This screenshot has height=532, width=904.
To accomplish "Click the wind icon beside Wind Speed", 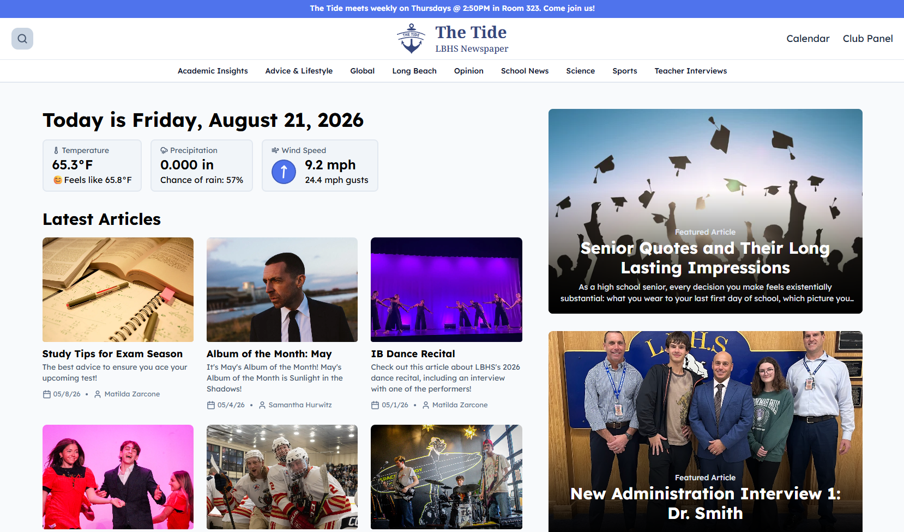I will click(x=275, y=150).
